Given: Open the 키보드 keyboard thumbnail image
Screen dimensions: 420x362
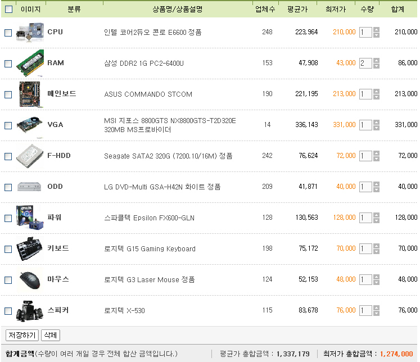Looking at the screenshot, I should (x=30, y=249).
